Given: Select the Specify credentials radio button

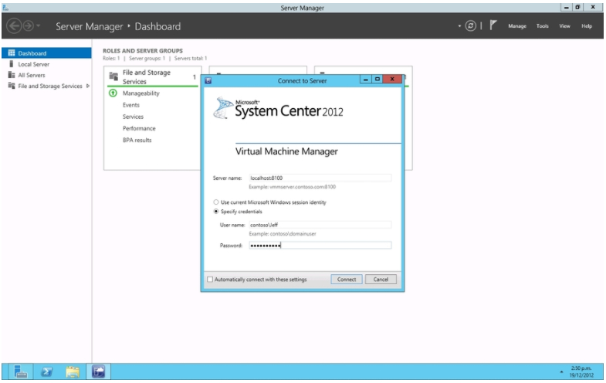Looking at the screenshot, I should pos(216,212).
